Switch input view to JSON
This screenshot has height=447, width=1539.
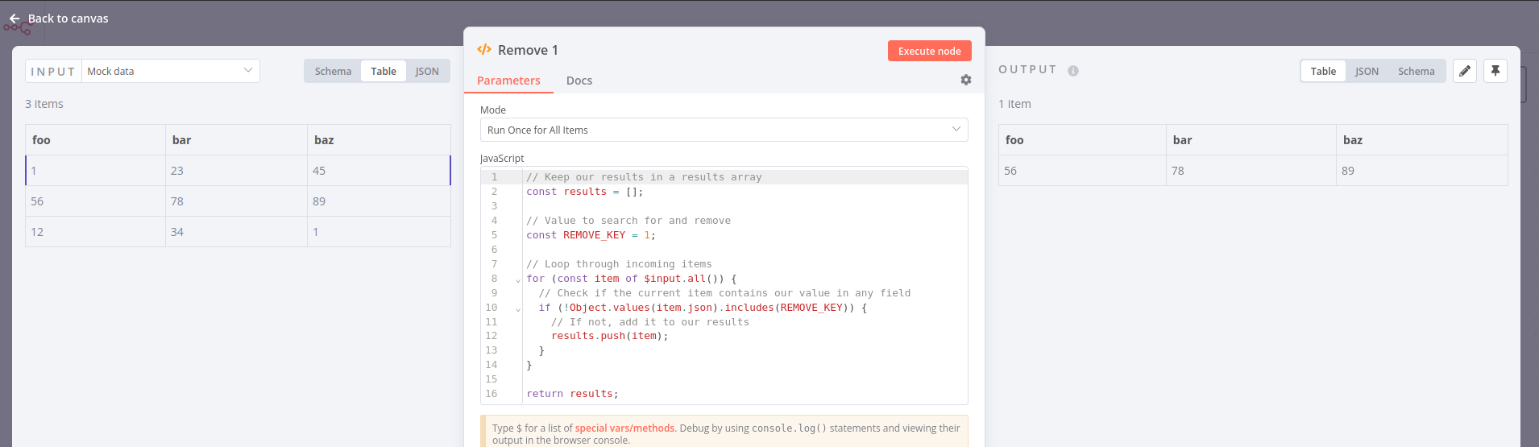coord(427,71)
